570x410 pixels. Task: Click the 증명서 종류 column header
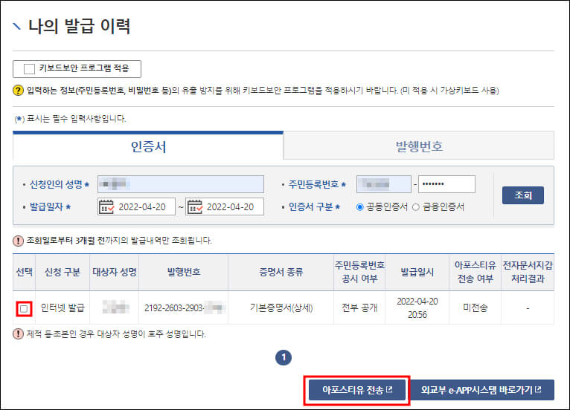pos(281,272)
